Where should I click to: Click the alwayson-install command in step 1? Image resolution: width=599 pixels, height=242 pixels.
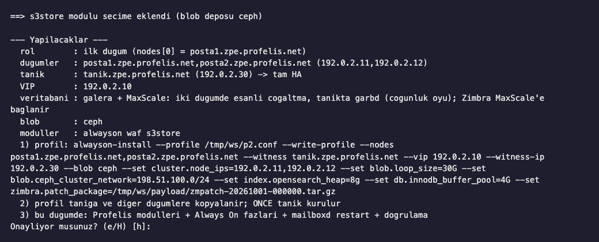112,145
